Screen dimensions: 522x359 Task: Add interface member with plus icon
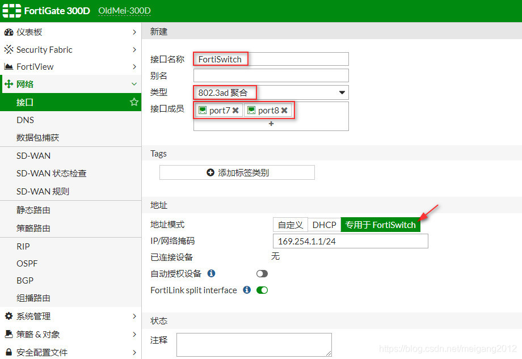pyautogui.click(x=271, y=124)
